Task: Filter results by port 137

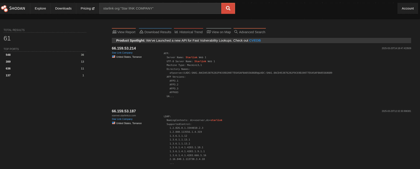Action: click(x=8, y=75)
